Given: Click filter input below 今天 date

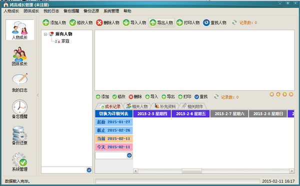Looking at the screenshot, I should coord(111,155).
